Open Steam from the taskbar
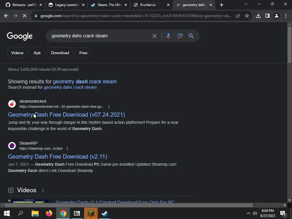 point(105,213)
